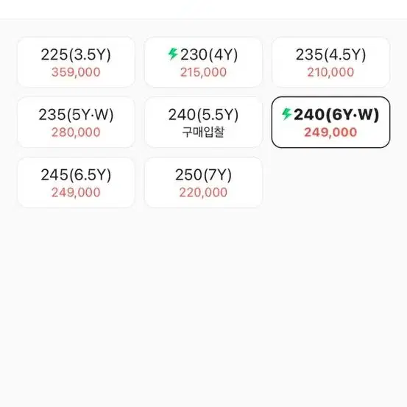The height and width of the screenshot is (407, 407).
Task: Select size 235(5Y·W)
Action: click(x=76, y=122)
